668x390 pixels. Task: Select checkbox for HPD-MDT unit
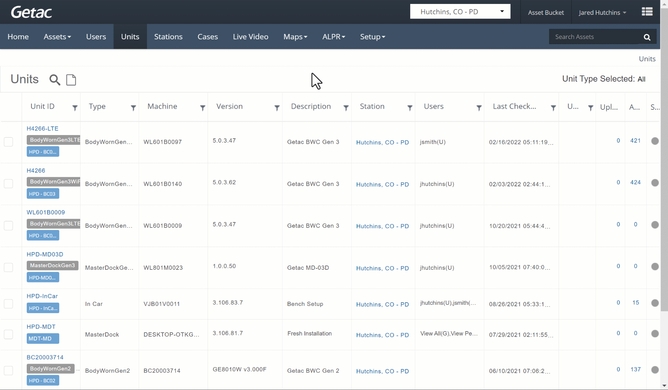[8, 334]
